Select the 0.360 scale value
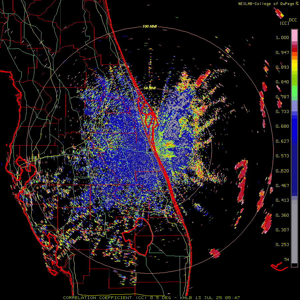This screenshot has height=300, width=300. tap(282, 215)
